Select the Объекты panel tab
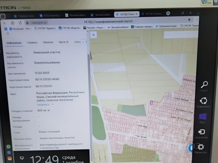The image size is (218, 163). tap(48, 42)
